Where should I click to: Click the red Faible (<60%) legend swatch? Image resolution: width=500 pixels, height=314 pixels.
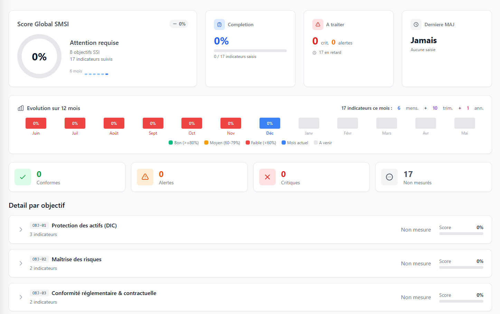(x=248, y=143)
